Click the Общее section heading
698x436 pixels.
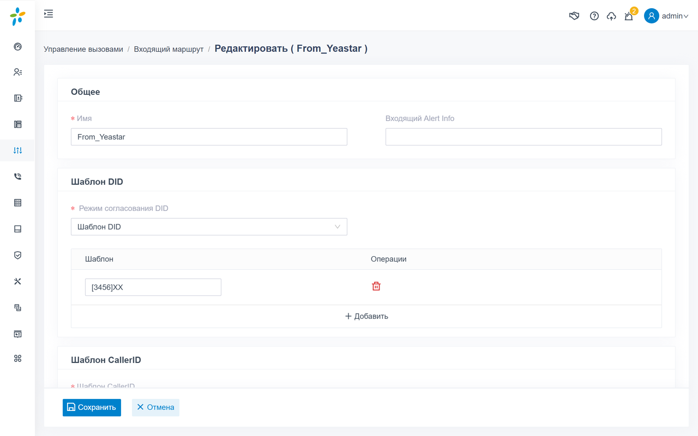coord(86,92)
